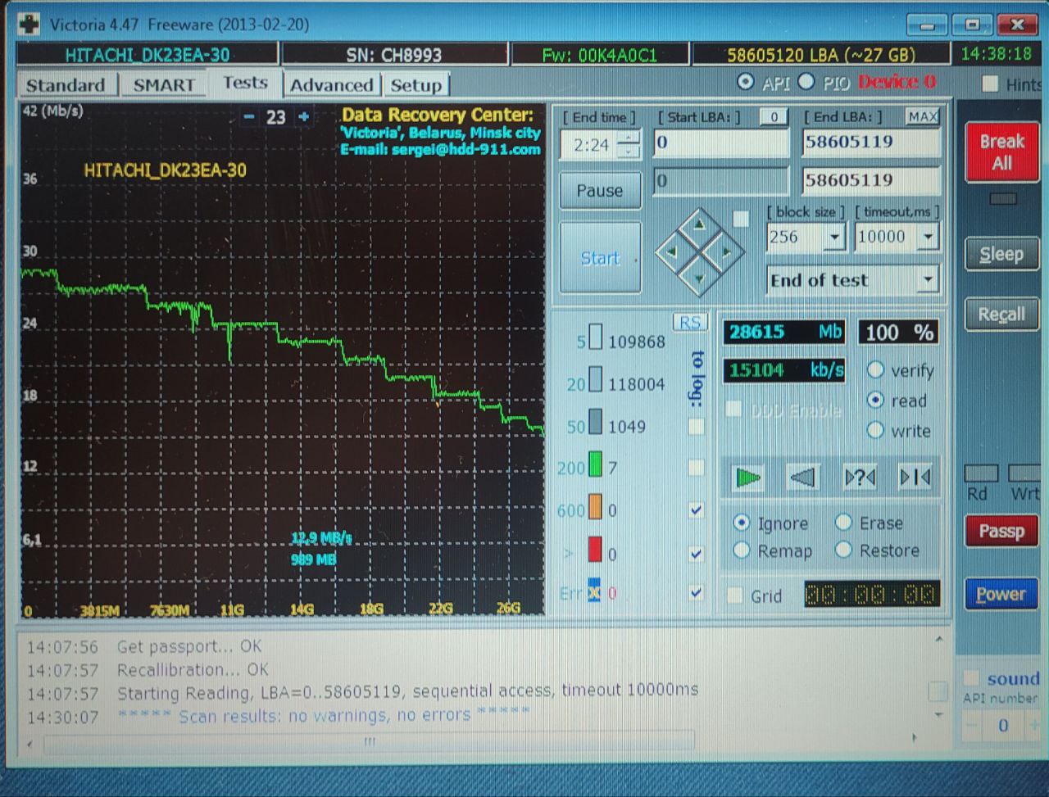The image size is (1049, 797).
Task: Click the graph zoom-out minus icon
Action: (249, 116)
